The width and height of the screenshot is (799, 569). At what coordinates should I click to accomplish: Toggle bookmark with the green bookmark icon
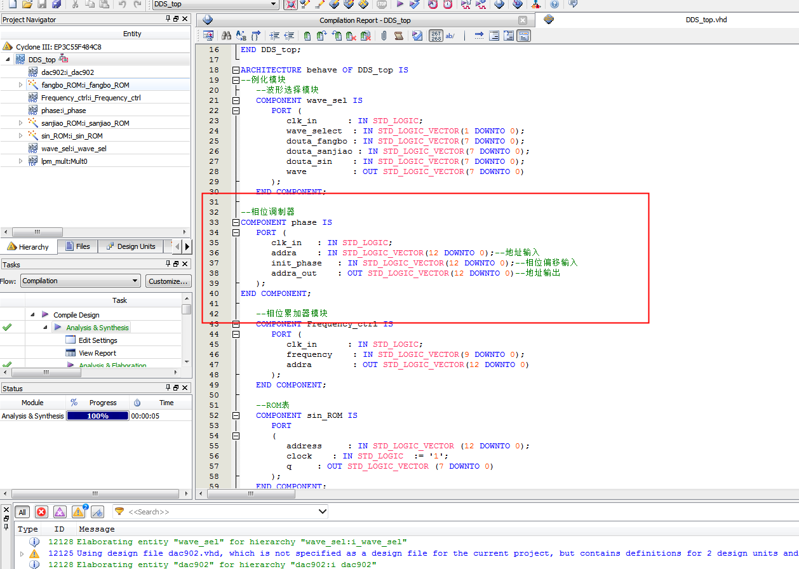point(307,36)
